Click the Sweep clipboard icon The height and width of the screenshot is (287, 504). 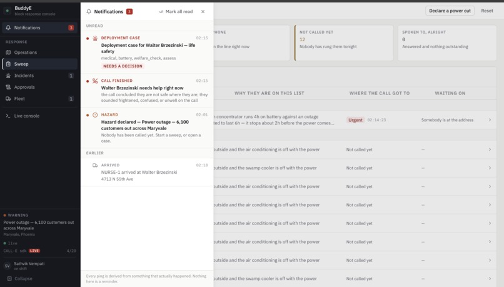click(8, 64)
